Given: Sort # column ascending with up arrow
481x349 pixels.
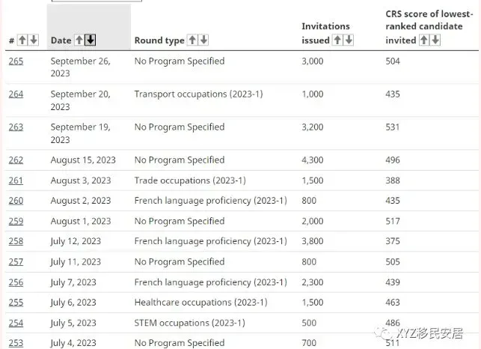Looking at the screenshot, I should click(22, 40).
